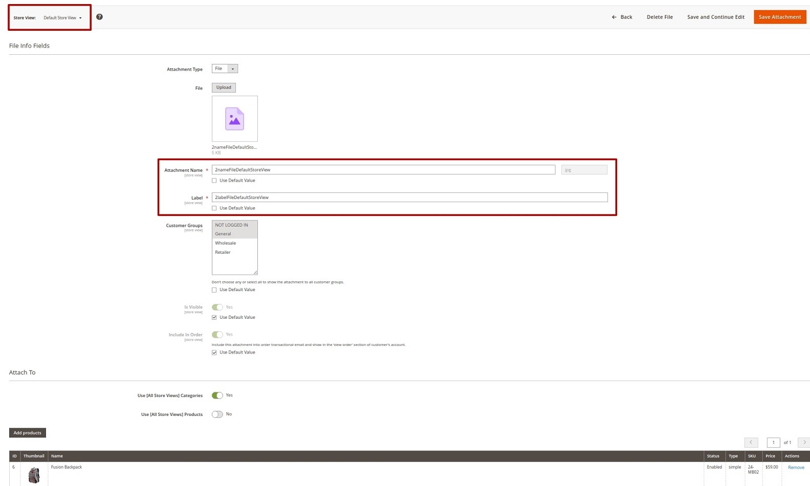
Task: Go to next page in products grid
Action: [x=804, y=443]
